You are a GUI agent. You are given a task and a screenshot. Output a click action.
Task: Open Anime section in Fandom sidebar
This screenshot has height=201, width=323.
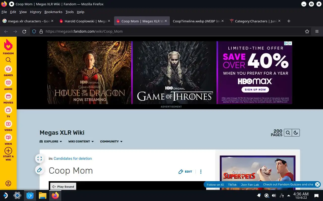click(8, 85)
